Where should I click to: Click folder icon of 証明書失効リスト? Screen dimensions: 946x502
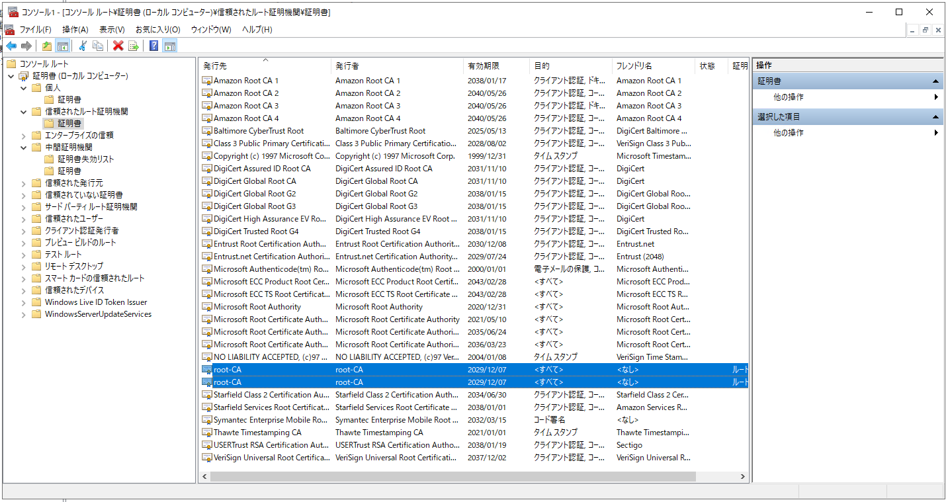click(x=49, y=159)
